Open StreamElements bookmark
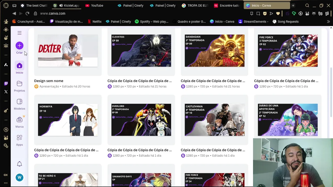The width and height of the screenshot is (333, 187). coord(253,22)
